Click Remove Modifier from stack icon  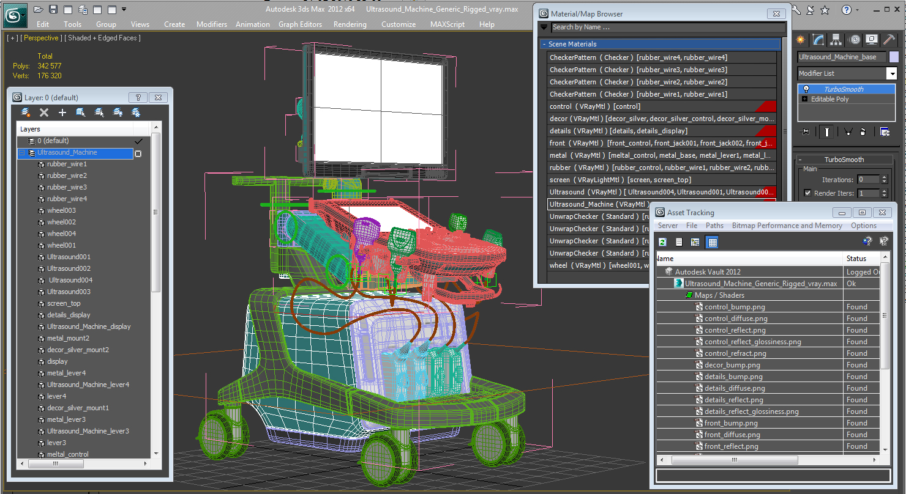pyautogui.click(x=863, y=131)
